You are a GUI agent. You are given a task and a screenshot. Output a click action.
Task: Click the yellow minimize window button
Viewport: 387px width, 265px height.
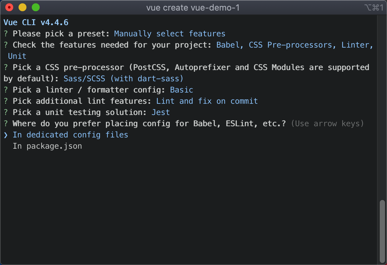[x=22, y=7]
